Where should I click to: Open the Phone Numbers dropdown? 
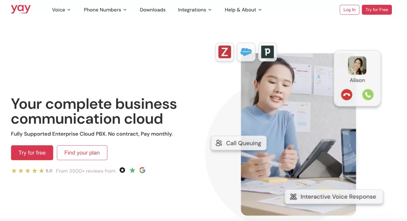[105, 10]
